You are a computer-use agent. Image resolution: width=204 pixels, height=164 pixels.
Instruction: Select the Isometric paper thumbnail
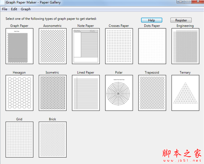point(52,93)
